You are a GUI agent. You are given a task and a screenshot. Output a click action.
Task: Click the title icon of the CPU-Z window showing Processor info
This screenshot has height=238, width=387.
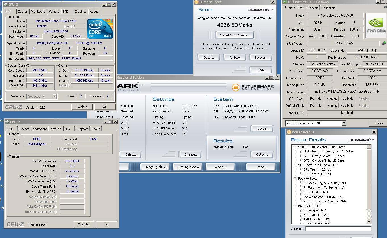(x=5, y=5)
